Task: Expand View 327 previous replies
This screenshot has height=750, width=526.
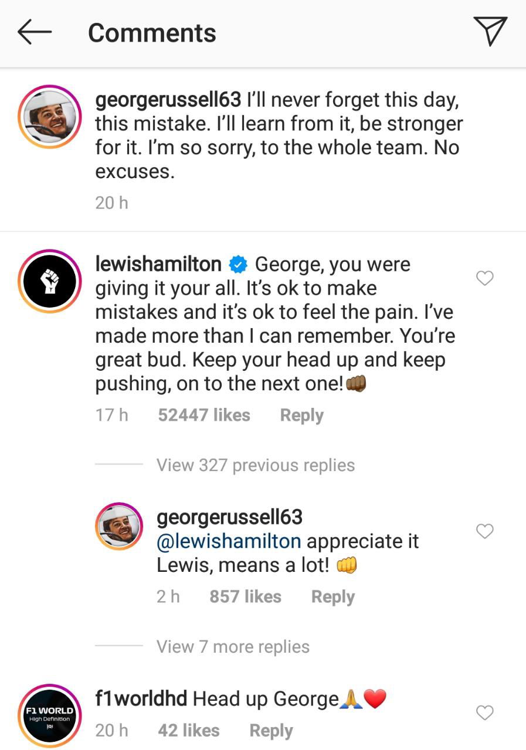Action: (x=255, y=465)
